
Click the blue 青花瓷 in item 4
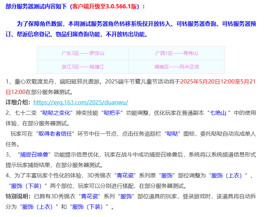[x=125, y=176]
